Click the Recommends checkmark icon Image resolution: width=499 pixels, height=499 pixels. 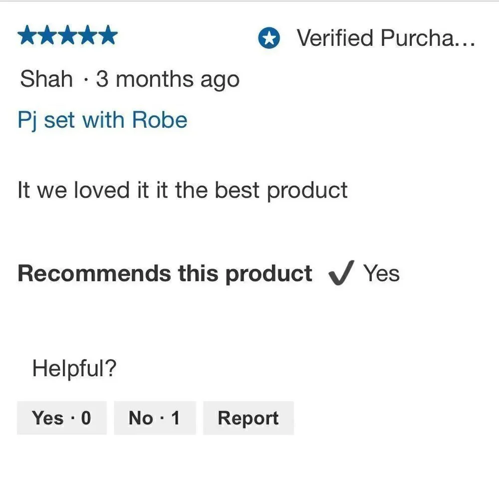[341, 273]
